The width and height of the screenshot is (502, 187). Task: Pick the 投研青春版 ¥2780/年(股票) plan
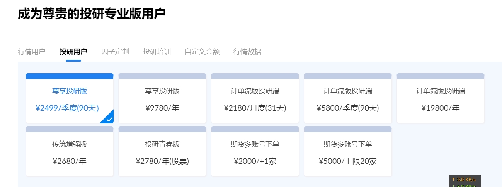click(x=162, y=153)
